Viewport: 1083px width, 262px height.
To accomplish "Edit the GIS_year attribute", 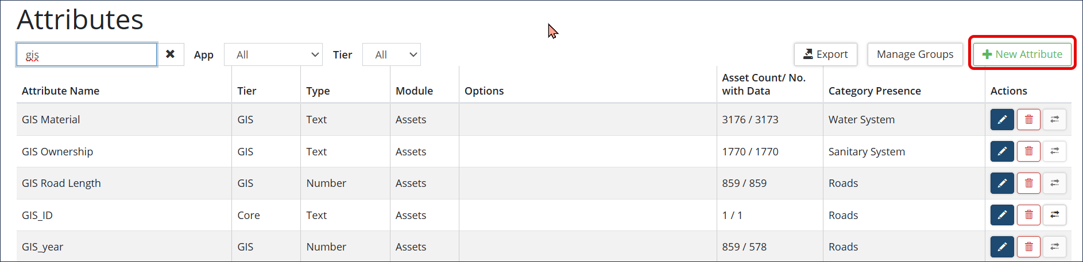I will coord(1002,247).
